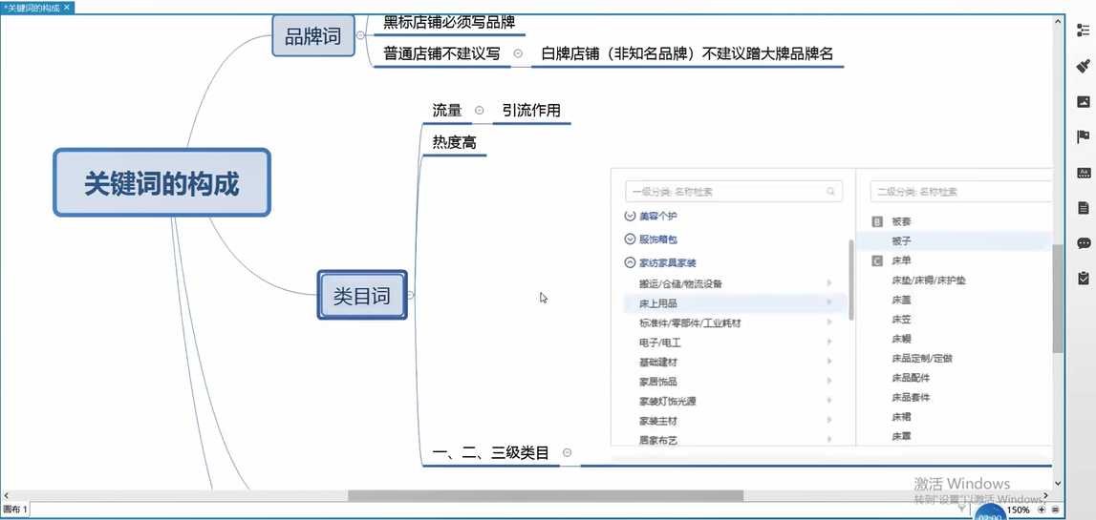Open the Comments speech bubble panel

pyautogui.click(x=1083, y=242)
